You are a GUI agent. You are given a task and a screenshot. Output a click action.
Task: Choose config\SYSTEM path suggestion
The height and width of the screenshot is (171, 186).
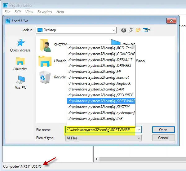[101, 107]
